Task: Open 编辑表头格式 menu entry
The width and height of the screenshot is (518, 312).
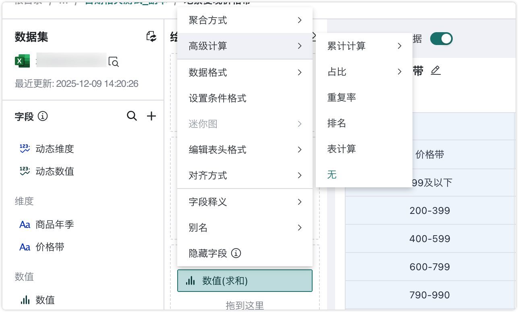Action: [245, 150]
